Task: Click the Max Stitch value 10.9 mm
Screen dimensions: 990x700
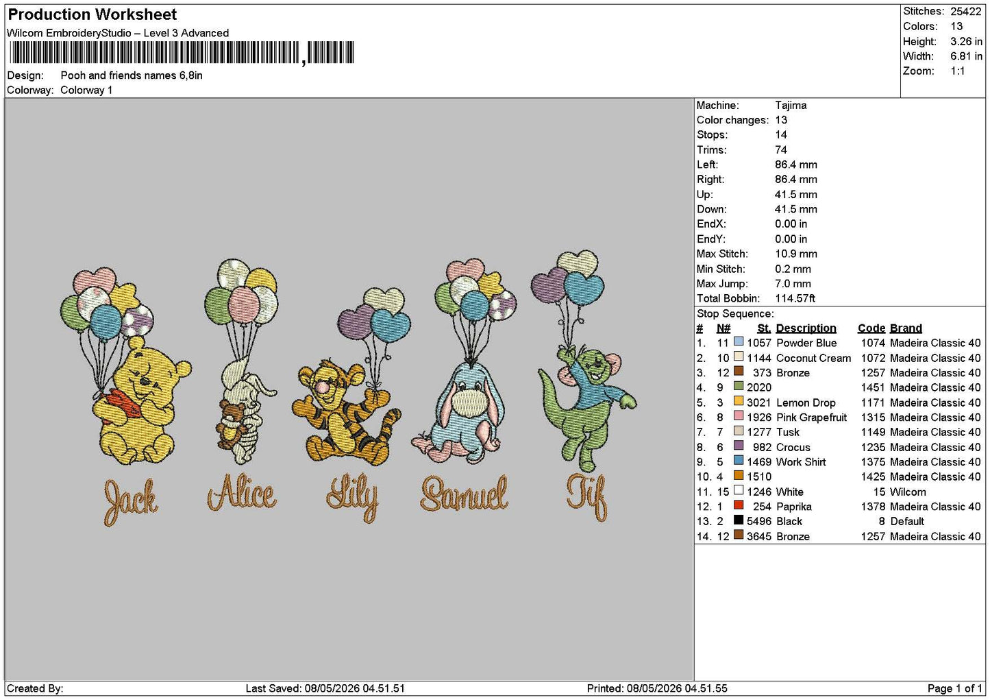Action: coord(796,254)
